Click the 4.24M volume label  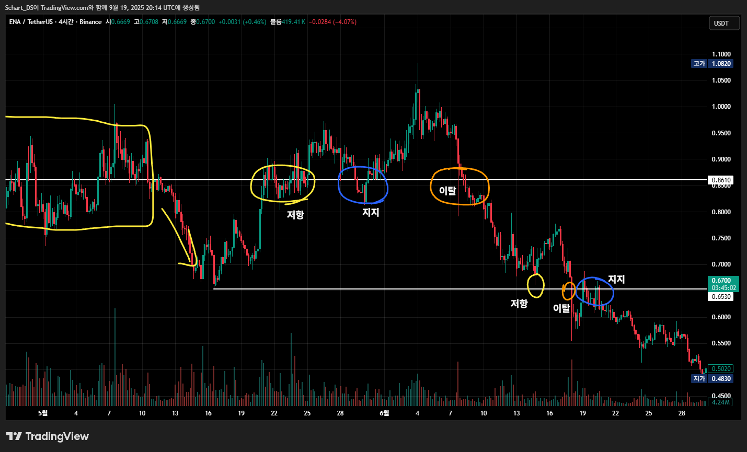[721, 402]
